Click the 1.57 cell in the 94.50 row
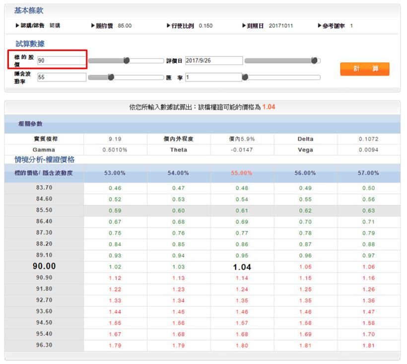 tap(242, 323)
